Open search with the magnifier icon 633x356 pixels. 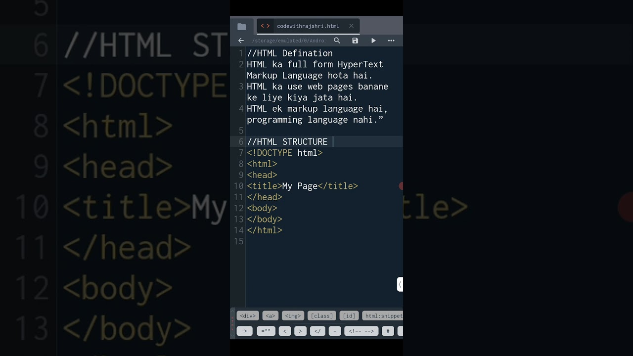pos(337,41)
